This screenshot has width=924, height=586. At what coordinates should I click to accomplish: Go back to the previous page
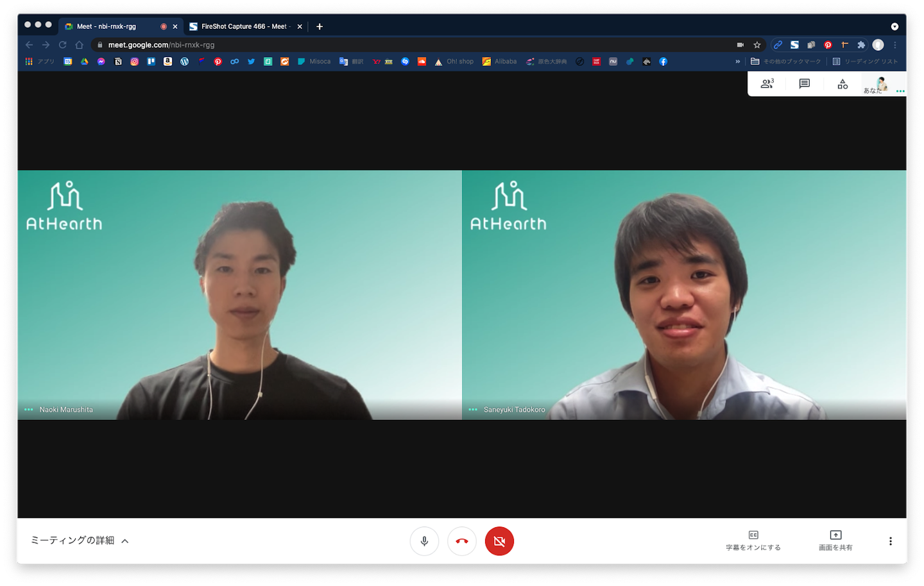29,45
